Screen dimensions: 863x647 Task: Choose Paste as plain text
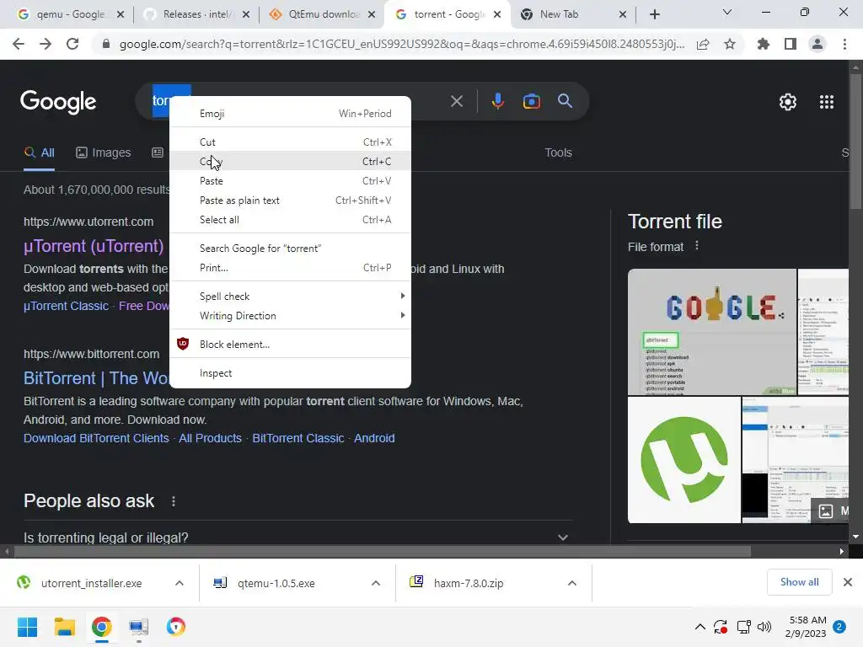(x=291, y=201)
